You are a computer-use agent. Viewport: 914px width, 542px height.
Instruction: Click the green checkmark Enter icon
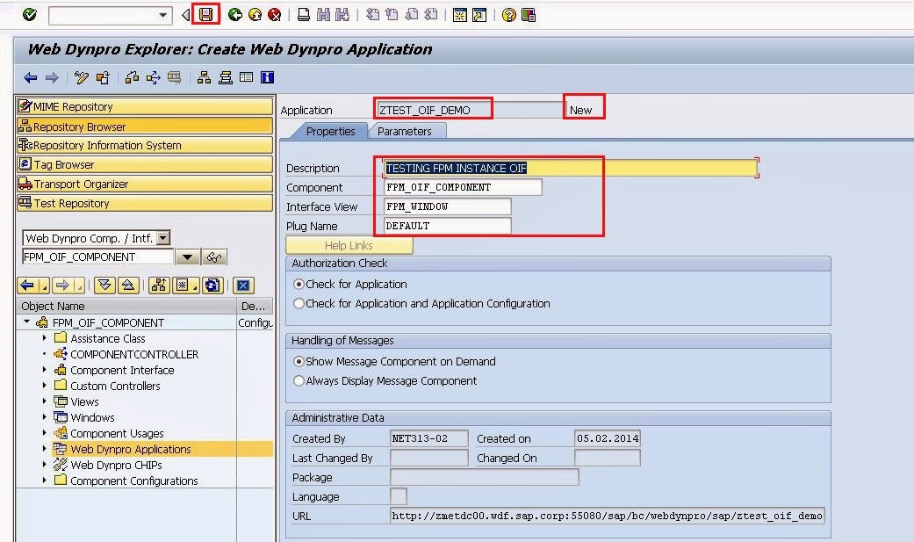coord(30,15)
